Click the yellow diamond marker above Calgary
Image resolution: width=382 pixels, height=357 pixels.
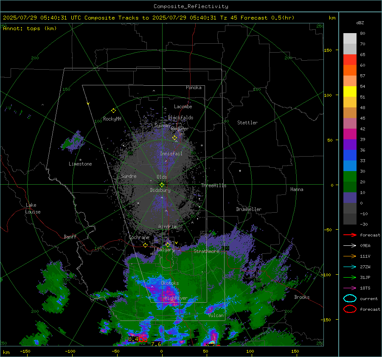pyautogui.click(x=168, y=245)
